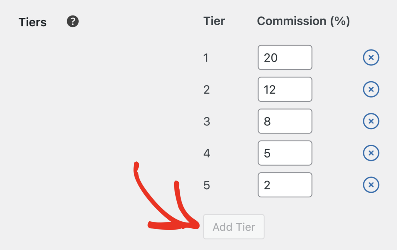Viewport: 397px width, 250px height.
Task: Delete the tier with 20 percent commission
Action: (x=371, y=57)
